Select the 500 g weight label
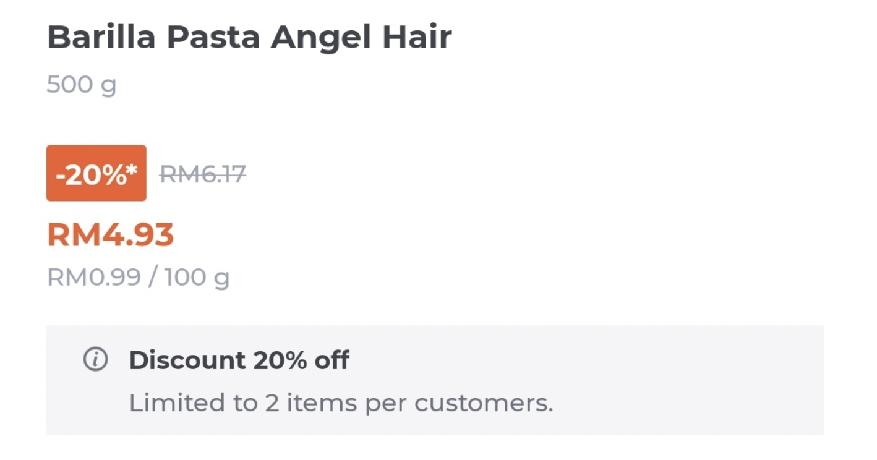 [82, 85]
